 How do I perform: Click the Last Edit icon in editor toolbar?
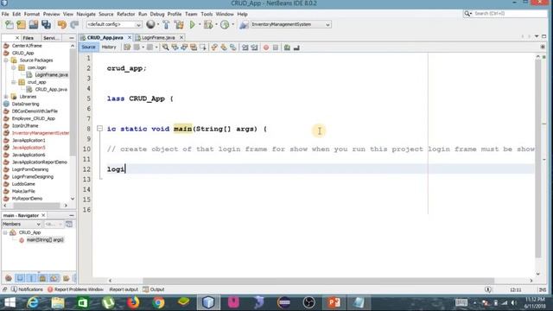[127, 48]
